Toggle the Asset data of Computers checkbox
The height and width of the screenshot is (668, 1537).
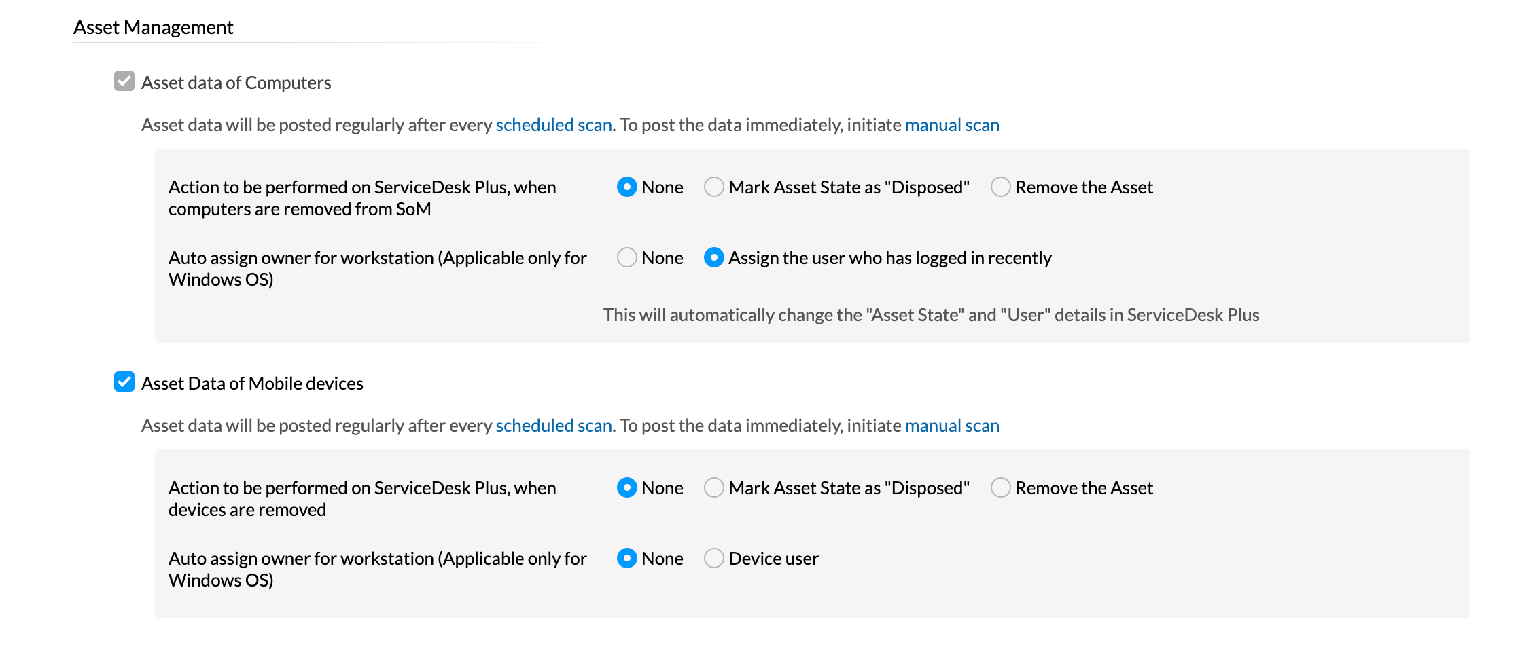124,81
